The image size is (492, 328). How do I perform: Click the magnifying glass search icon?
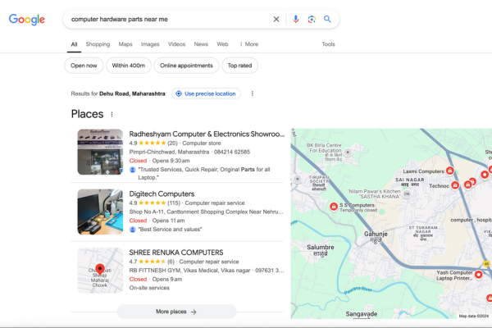pos(327,19)
